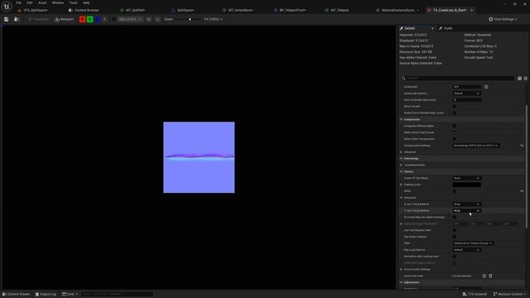Click the Num Cinematic Mip Levels field
Screen dimensions: 530x298
[467, 99]
